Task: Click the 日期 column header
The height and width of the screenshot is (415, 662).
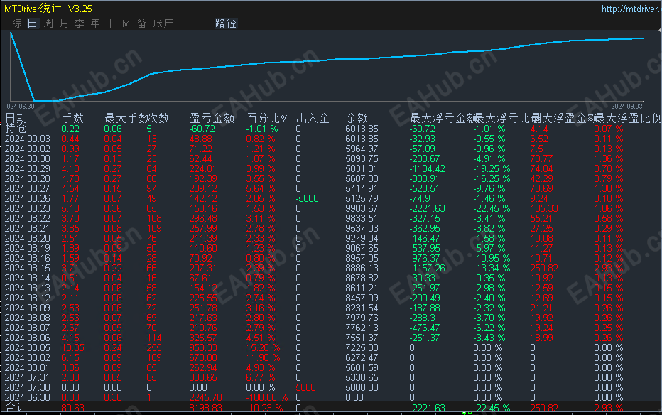Action: 16,118
